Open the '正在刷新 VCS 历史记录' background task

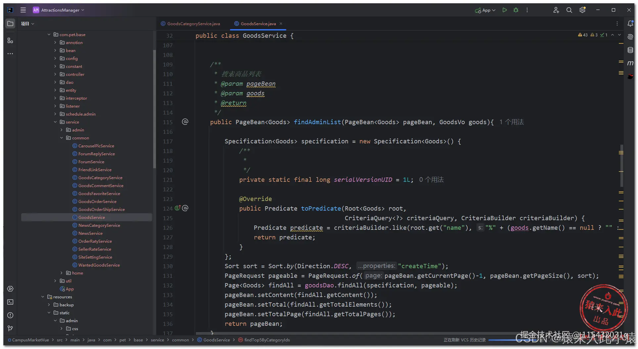pos(465,340)
